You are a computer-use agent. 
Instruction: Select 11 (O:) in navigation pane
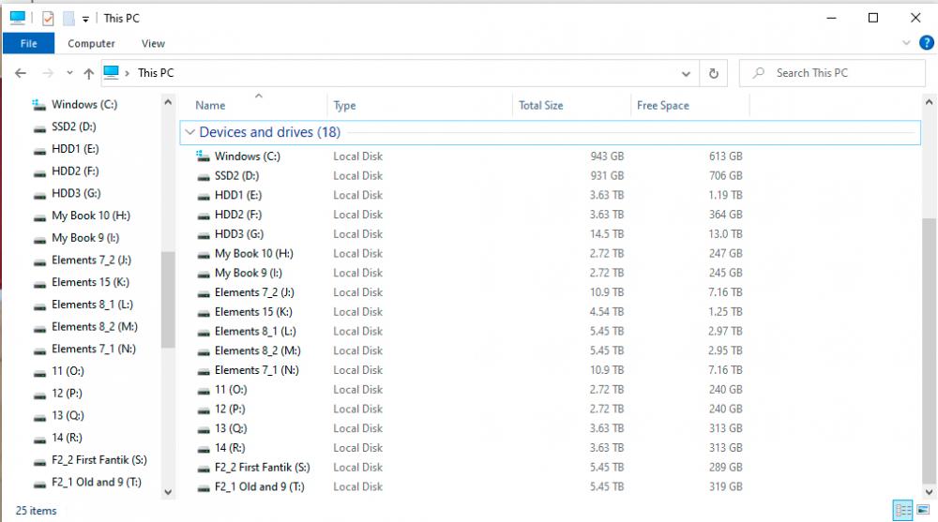[68, 371]
